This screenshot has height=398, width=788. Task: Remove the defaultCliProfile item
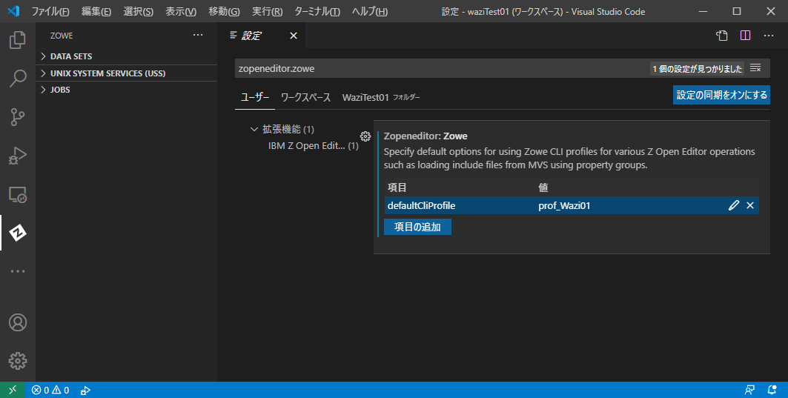click(750, 205)
